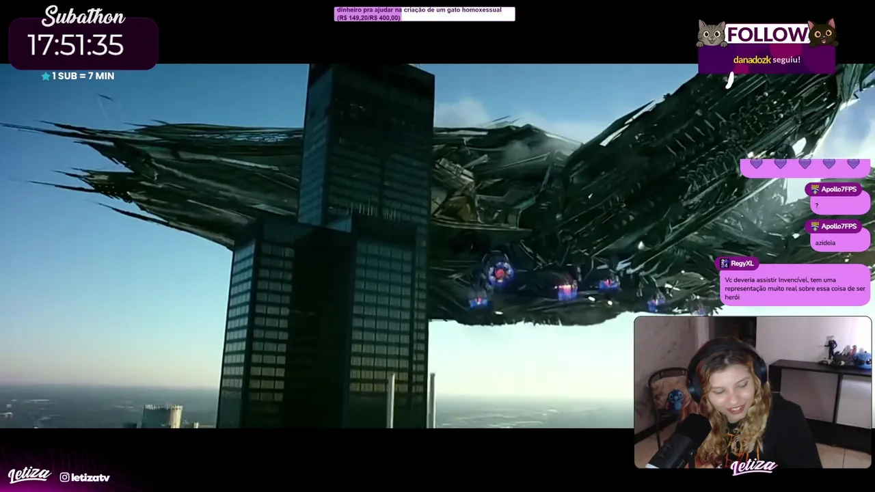Open the RegyXL username in chat
Viewport: 875px width, 492px height.
[x=742, y=264]
